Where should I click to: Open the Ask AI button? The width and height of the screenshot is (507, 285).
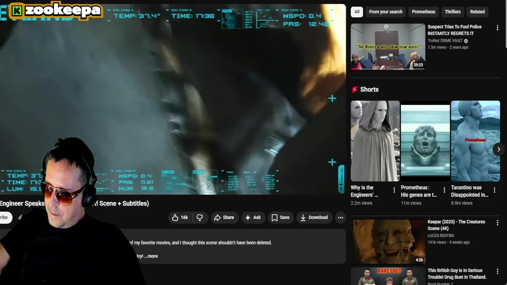tap(253, 217)
